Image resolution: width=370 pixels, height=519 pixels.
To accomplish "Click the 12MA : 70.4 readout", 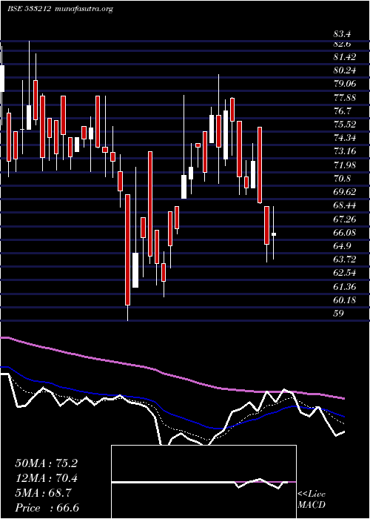I will [x=46, y=478].
